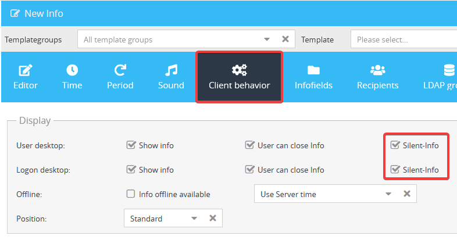Select the Recipients people icon
Image resolution: width=457 pixels, height=243 pixels.
pyautogui.click(x=378, y=70)
